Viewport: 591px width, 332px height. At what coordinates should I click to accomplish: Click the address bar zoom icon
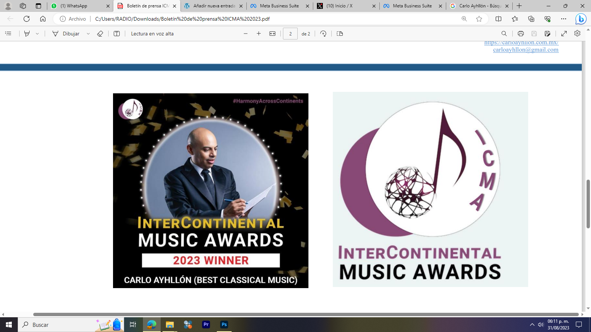point(464,19)
